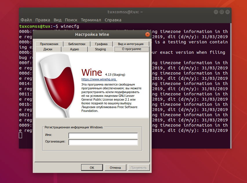
Task: Focus the Организация input field
Action: point(103,142)
